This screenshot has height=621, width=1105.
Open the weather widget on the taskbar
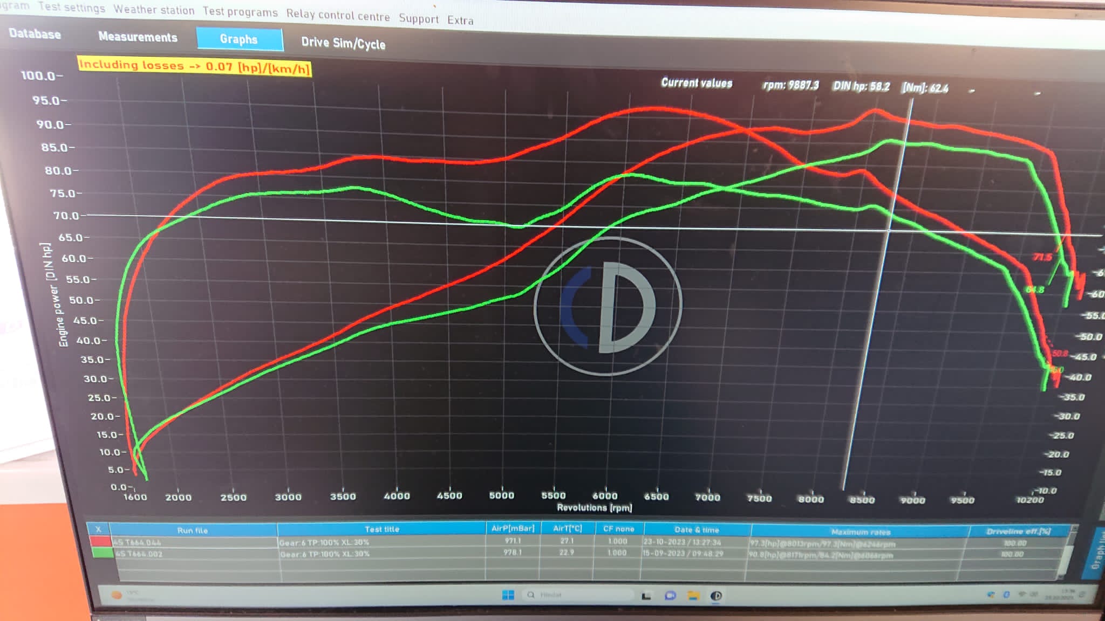(x=132, y=596)
